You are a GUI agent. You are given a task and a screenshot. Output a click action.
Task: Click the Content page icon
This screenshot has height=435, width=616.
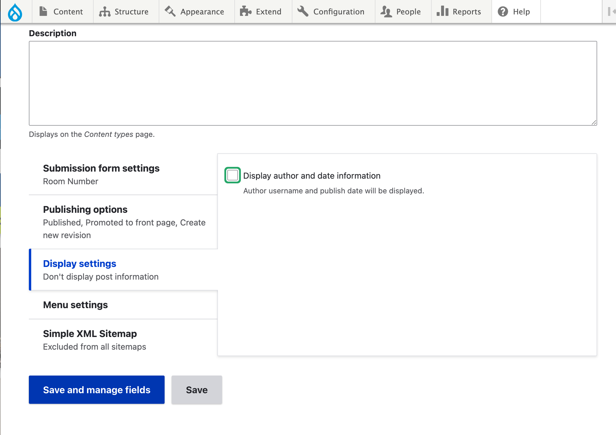click(43, 11)
